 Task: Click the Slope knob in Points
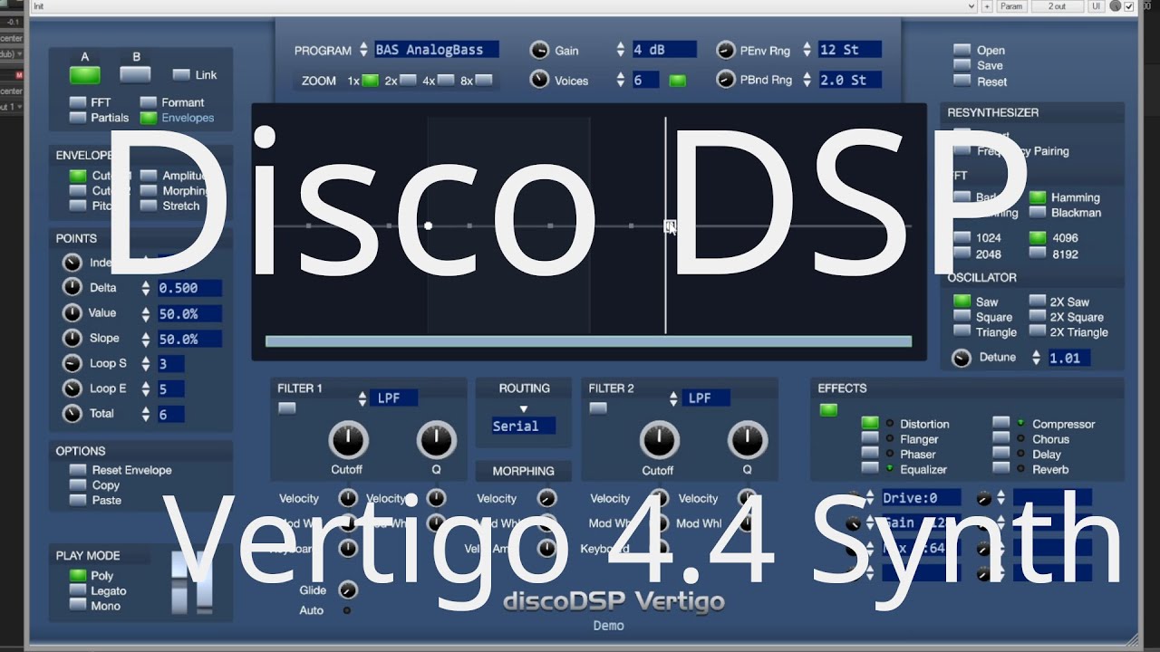point(72,339)
